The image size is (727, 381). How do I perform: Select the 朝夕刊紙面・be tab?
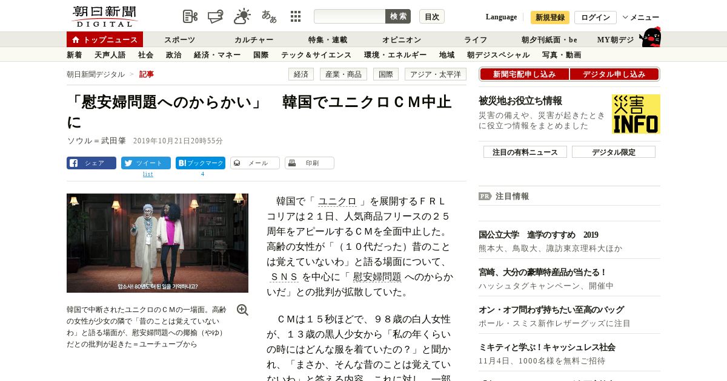[x=549, y=40]
